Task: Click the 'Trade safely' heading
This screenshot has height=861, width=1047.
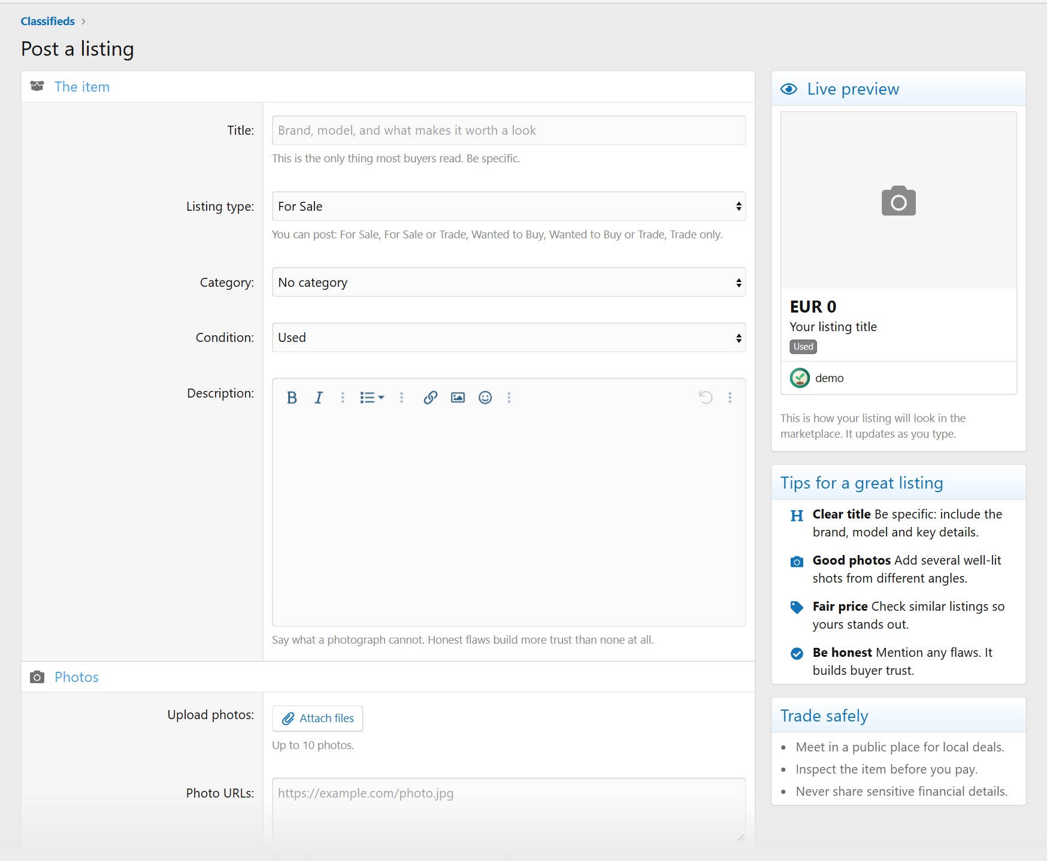Action: click(824, 716)
